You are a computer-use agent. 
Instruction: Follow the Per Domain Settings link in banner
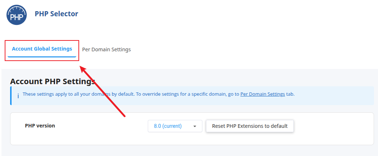[x=262, y=94]
